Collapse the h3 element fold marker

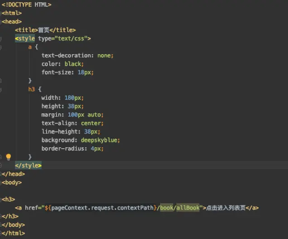click(0, 200)
